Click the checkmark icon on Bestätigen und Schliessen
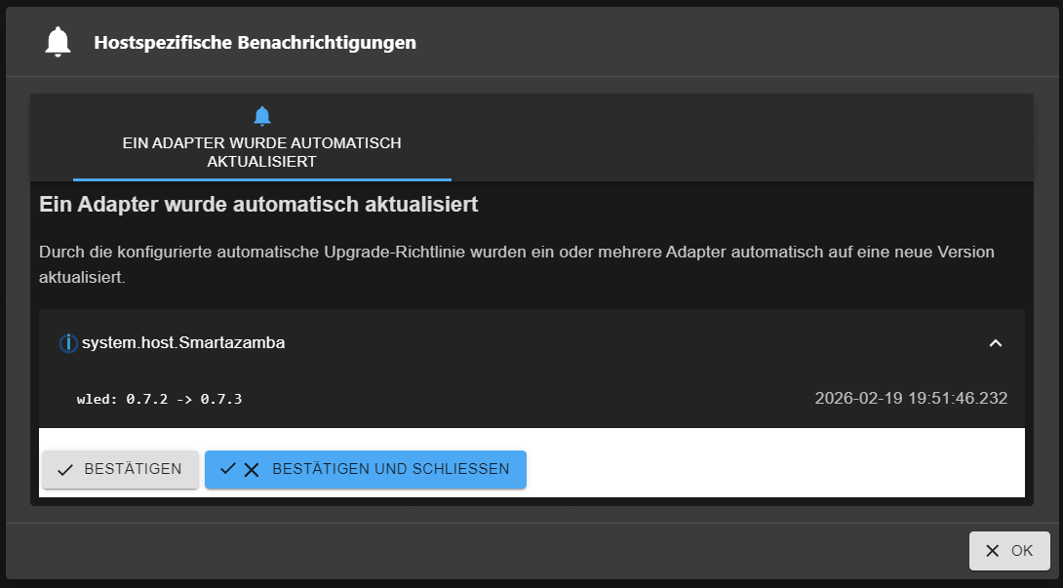1063x588 pixels. click(x=228, y=469)
